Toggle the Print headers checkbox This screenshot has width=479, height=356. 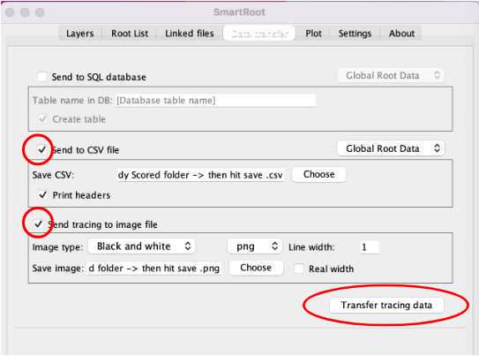pyautogui.click(x=42, y=195)
